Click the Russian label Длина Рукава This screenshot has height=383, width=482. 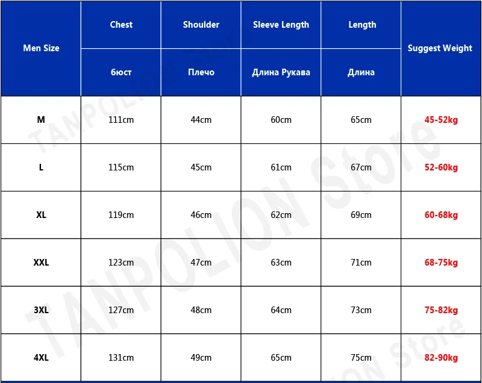(281, 72)
